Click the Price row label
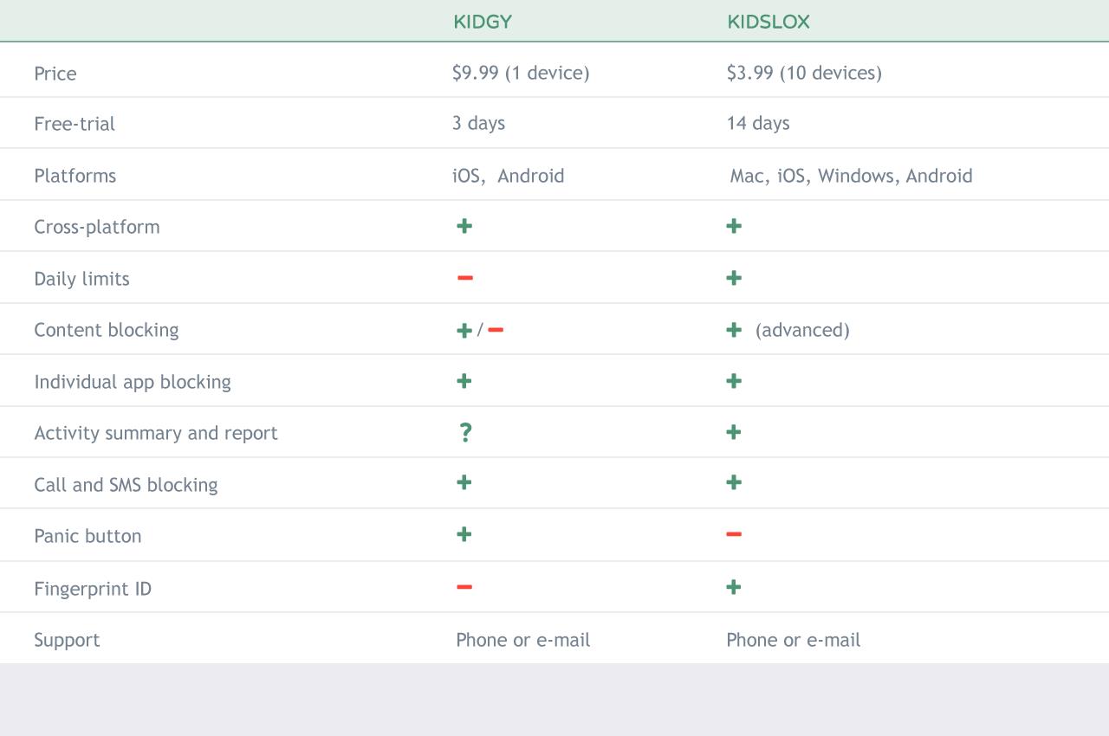This screenshot has height=736, width=1109. (55, 74)
